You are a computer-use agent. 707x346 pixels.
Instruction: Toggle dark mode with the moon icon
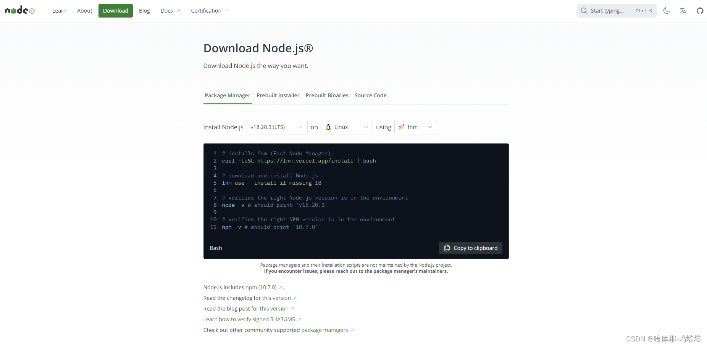(667, 10)
